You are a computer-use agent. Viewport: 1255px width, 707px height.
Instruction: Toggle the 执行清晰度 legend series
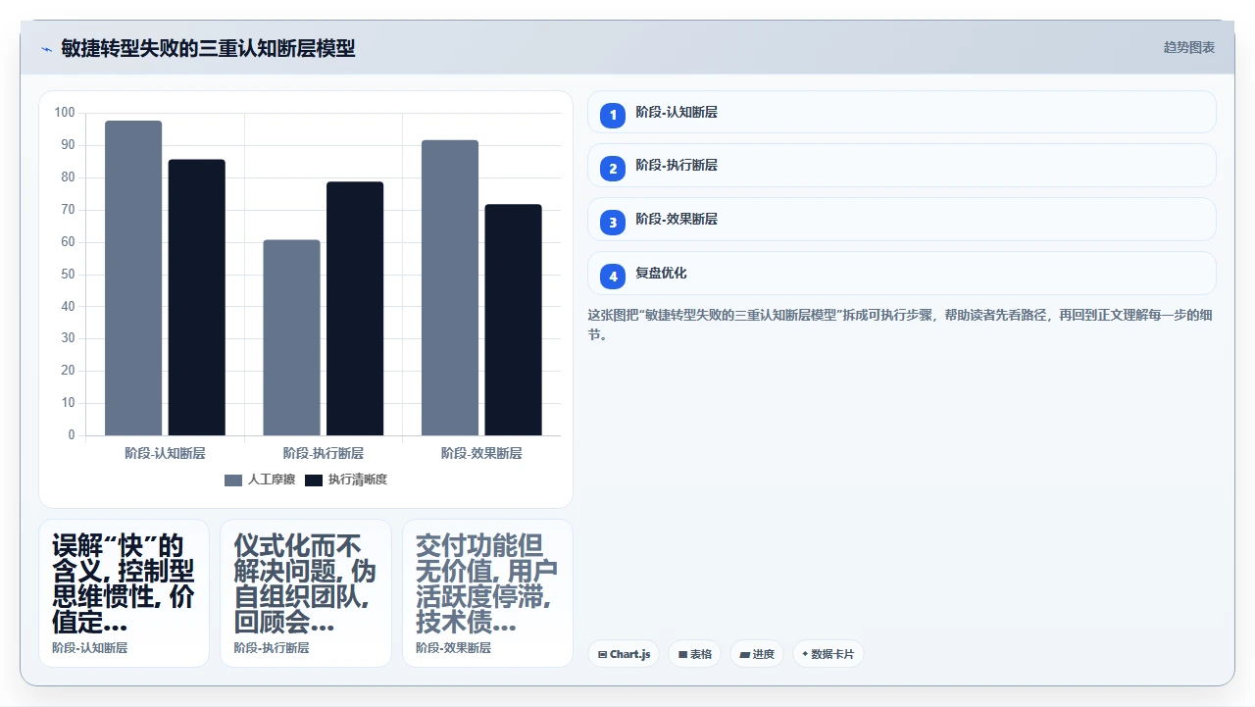346,480
